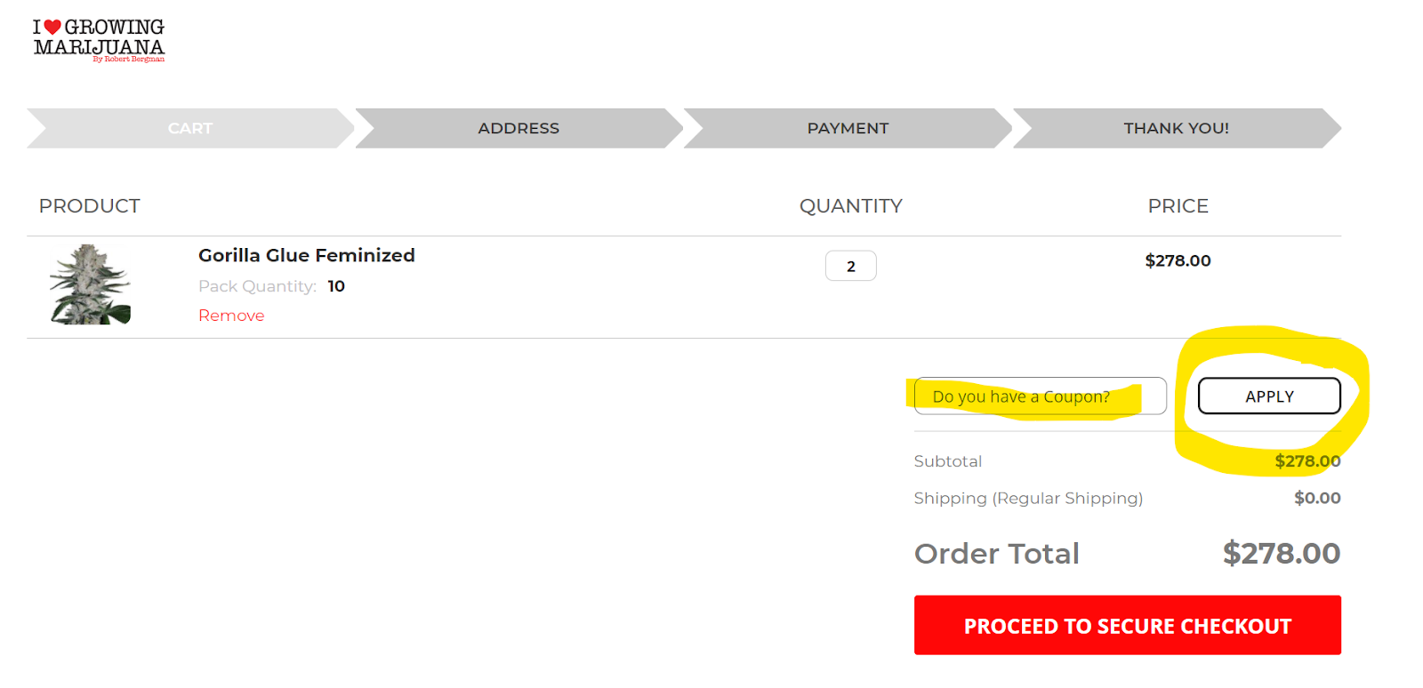1423x688 pixels.
Task: Focus the 'Do you have a Coupon?' field
Action: pyautogui.click(x=1041, y=396)
